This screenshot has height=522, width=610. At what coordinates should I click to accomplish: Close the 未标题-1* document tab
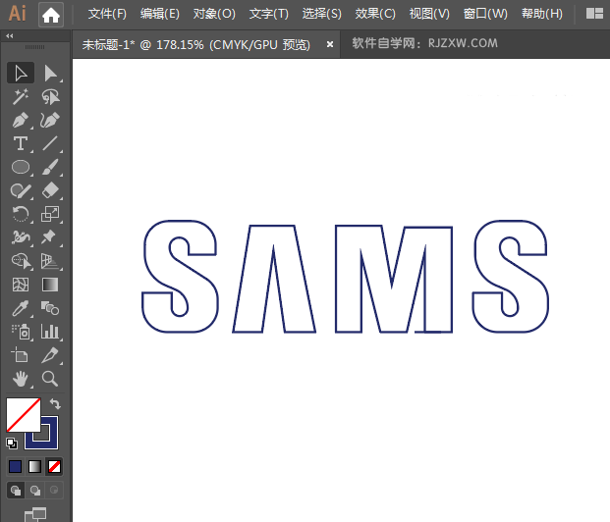coord(330,45)
